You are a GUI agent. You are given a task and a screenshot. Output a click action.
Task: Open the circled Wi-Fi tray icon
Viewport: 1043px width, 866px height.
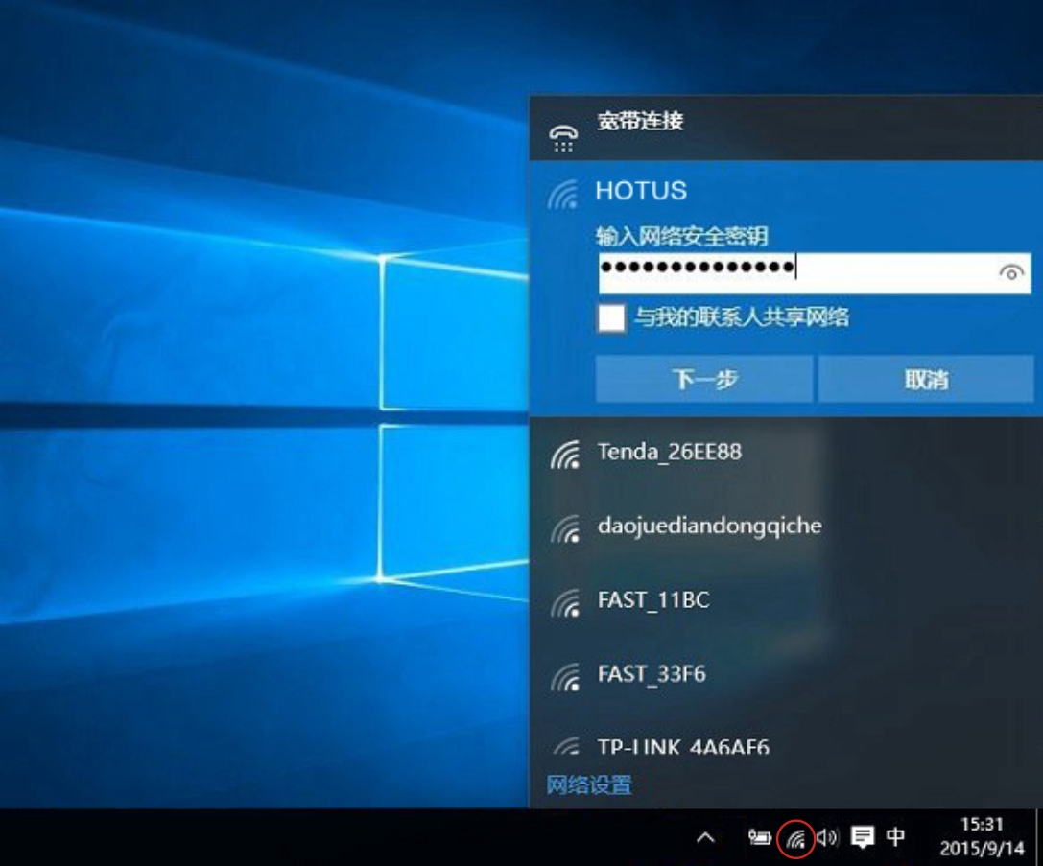(796, 839)
